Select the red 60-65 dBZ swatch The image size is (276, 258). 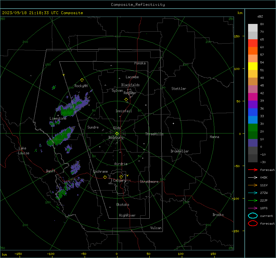coord(253,43)
